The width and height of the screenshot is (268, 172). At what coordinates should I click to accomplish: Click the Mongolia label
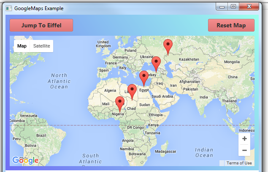232,62
